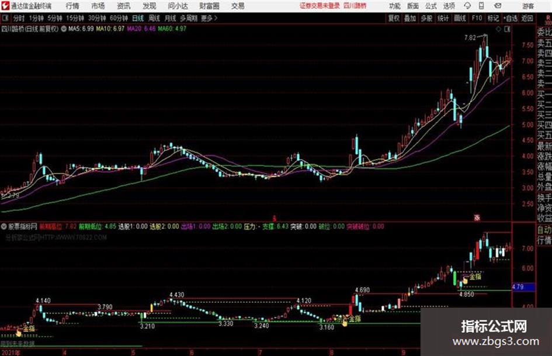The width and height of the screenshot is (552, 356).
Task: Toggle the side panel icon atop the chart
Action: 507,29
